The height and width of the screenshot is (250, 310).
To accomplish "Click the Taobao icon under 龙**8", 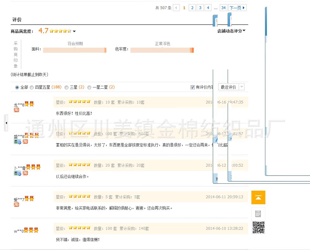I will tap(16, 110).
